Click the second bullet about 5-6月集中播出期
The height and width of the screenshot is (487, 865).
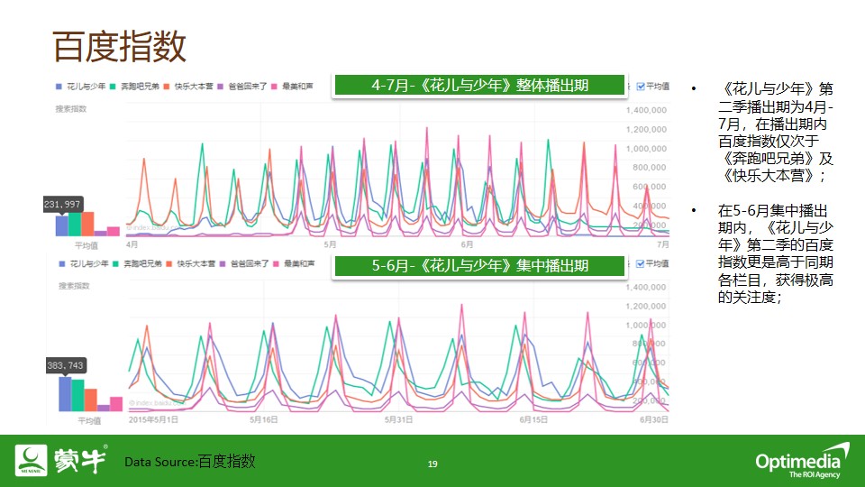click(775, 254)
